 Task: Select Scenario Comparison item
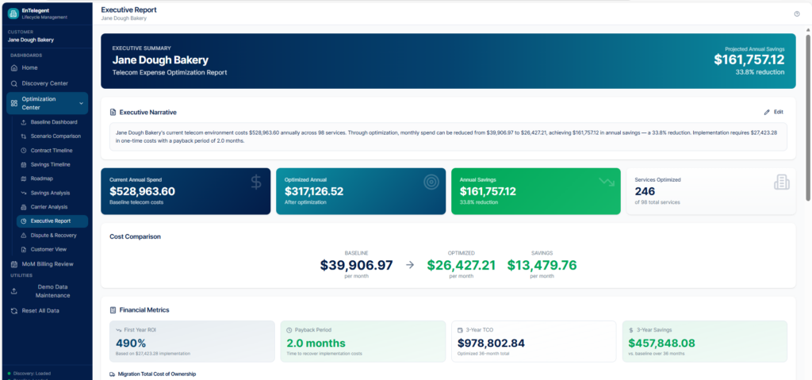point(56,136)
